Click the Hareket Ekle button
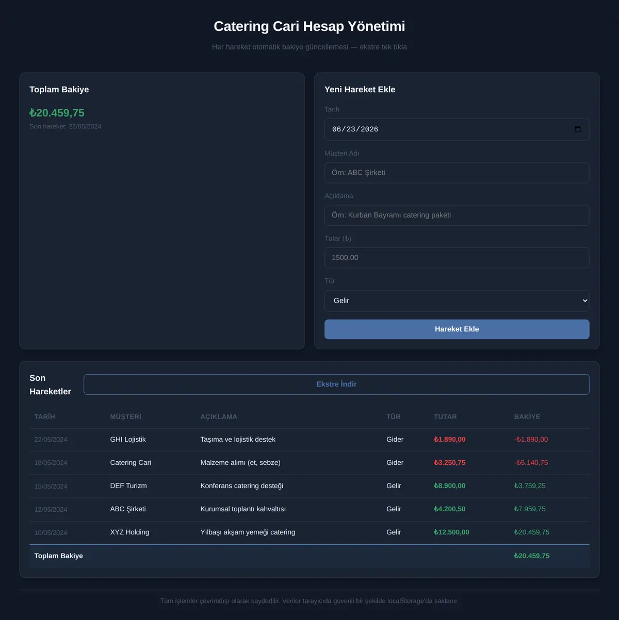Screen dimensions: 619x620 coord(457,329)
